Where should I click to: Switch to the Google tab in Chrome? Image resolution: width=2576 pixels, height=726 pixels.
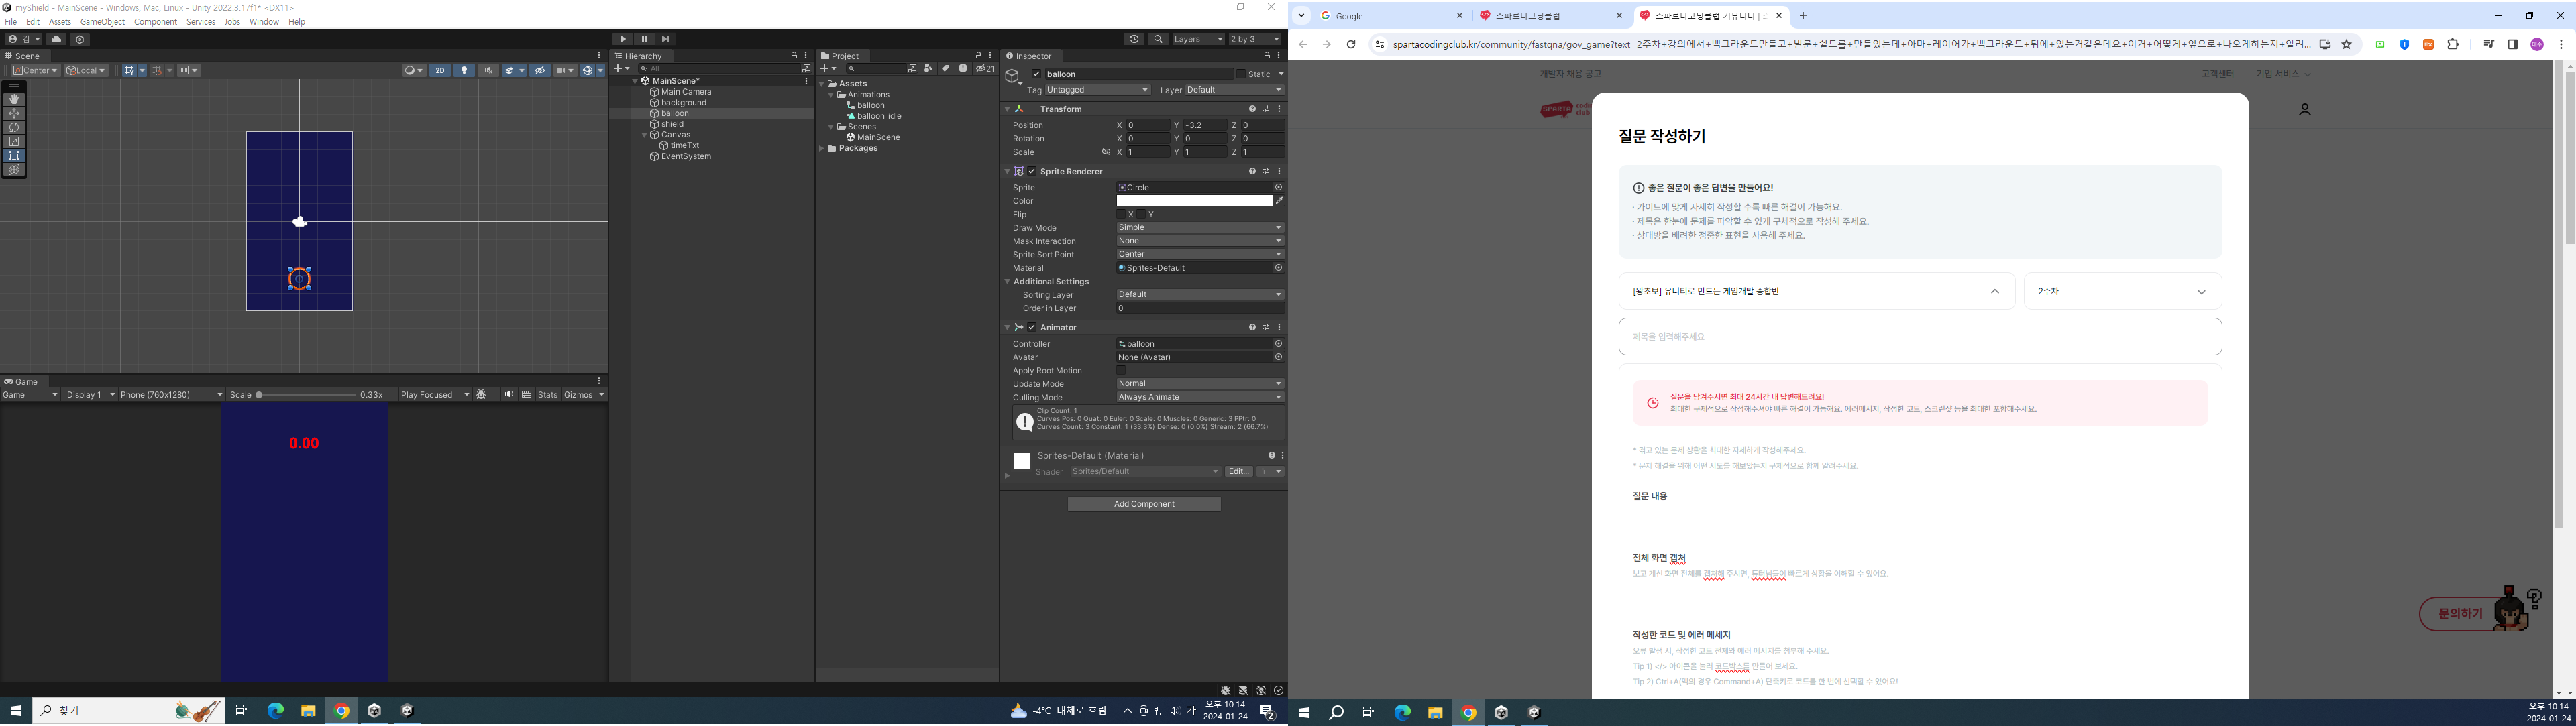tap(1390, 16)
